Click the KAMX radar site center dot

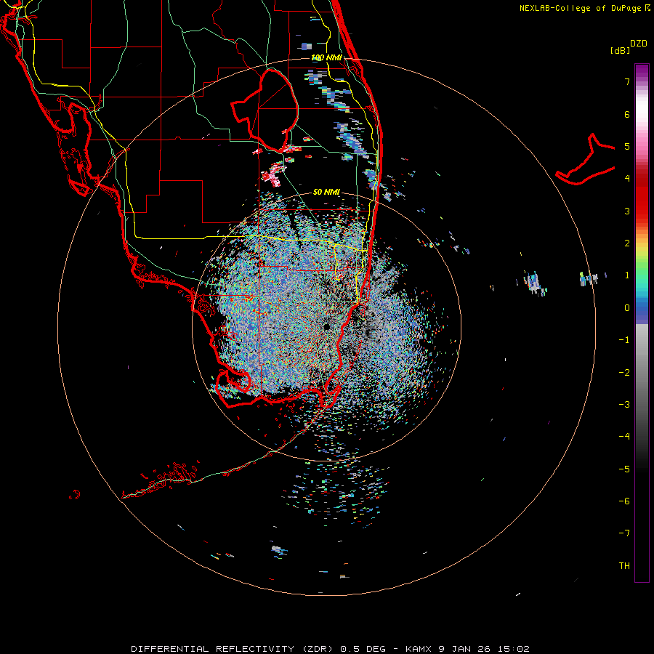pos(326,326)
